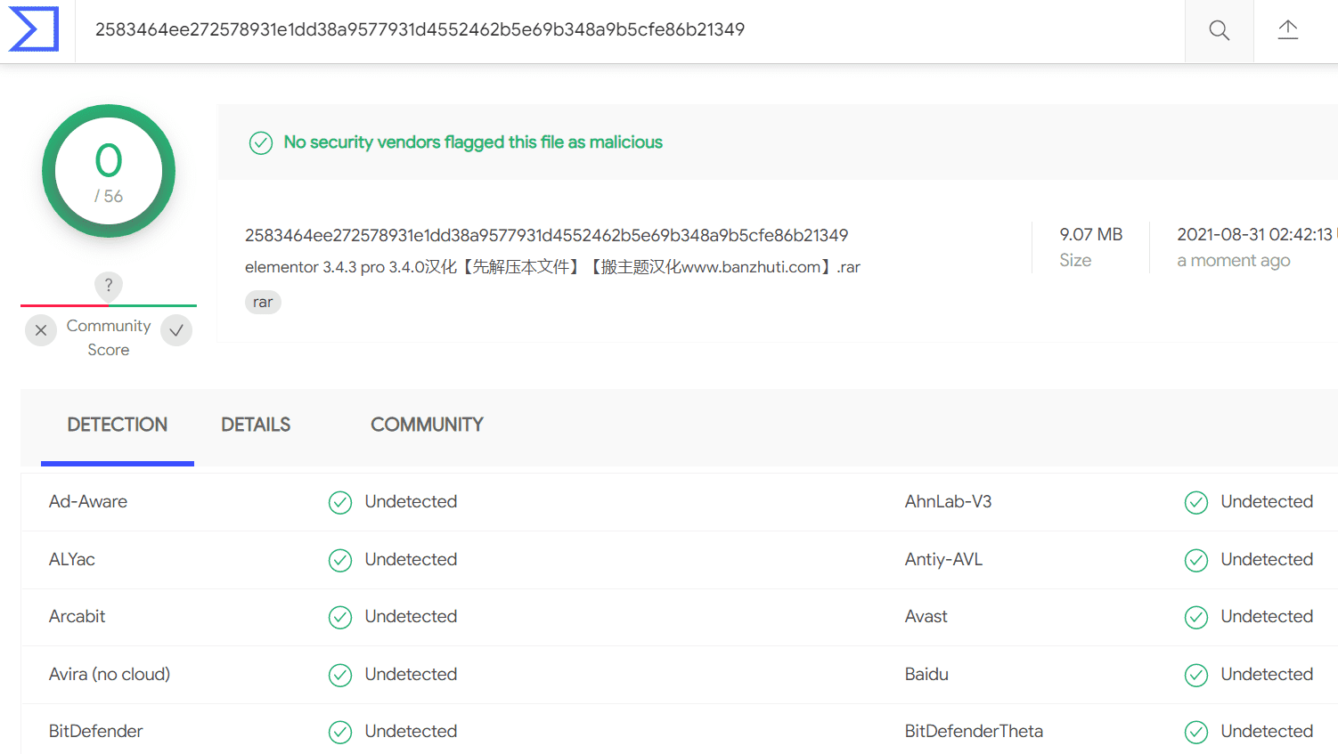Click the BitDefenderTheta vendor name
Viewport: 1338px width, 754px height.
coord(974,731)
